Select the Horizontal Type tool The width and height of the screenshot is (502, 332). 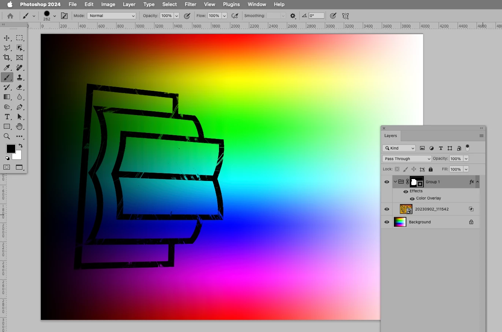click(x=7, y=117)
